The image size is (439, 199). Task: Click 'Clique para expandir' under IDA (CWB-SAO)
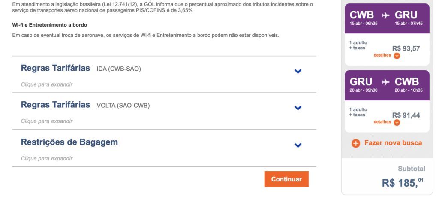(x=47, y=84)
